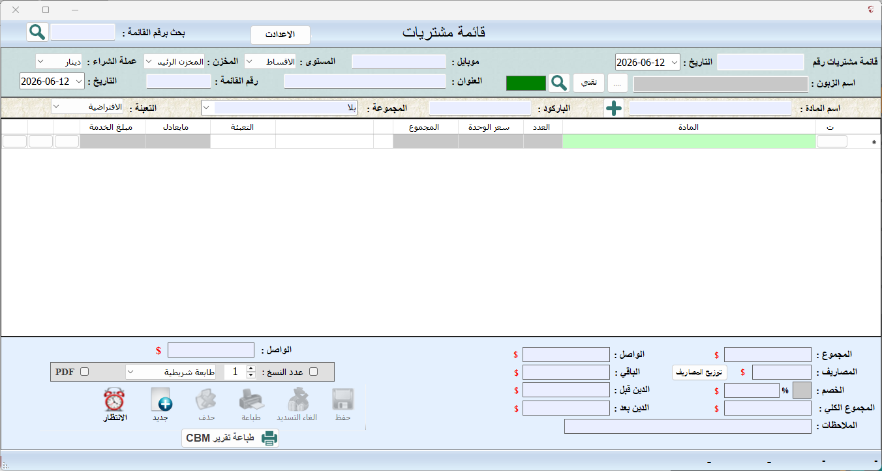Viewport: 882px width, 471px height.
Task: Click the invoice number search magnifier icon
Action: pos(37,32)
